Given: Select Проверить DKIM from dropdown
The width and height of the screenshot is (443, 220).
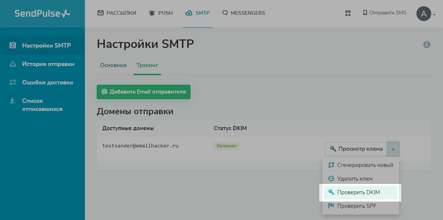Looking at the screenshot, I should [360, 192].
